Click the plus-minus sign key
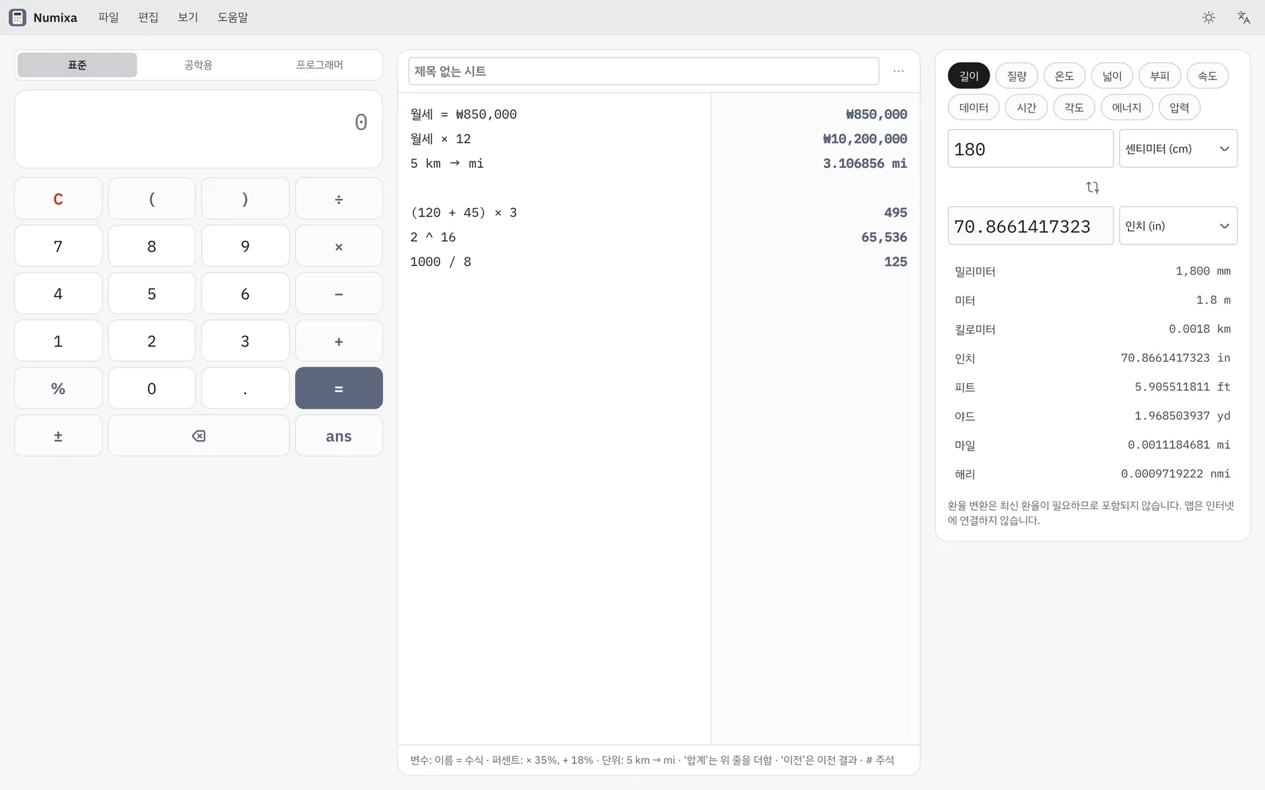Image resolution: width=1265 pixels, height=790 pixels. tap(58, 436)
